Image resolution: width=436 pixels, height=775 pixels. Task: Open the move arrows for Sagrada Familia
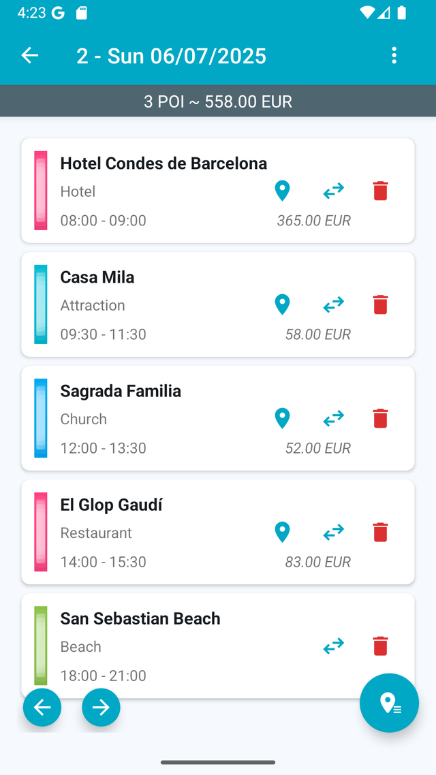click(333, 418)
